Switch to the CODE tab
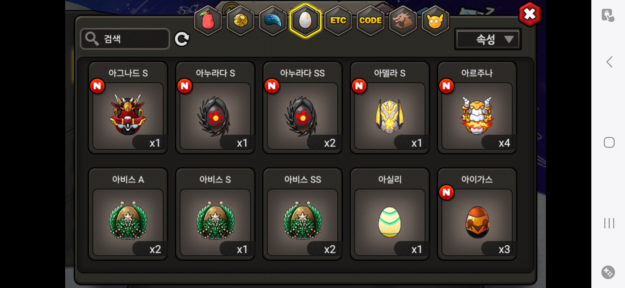The height and width of the screenshot is (288, 625). tap(370, 21)
